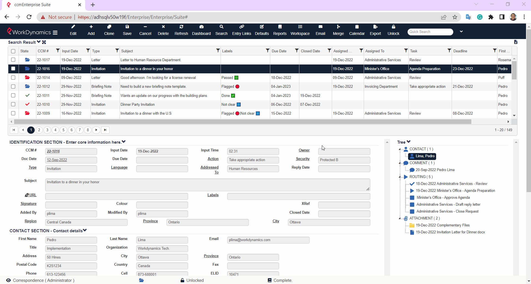Filter the CCM # column
Screen dimensions: 531x284
point(58,50)
